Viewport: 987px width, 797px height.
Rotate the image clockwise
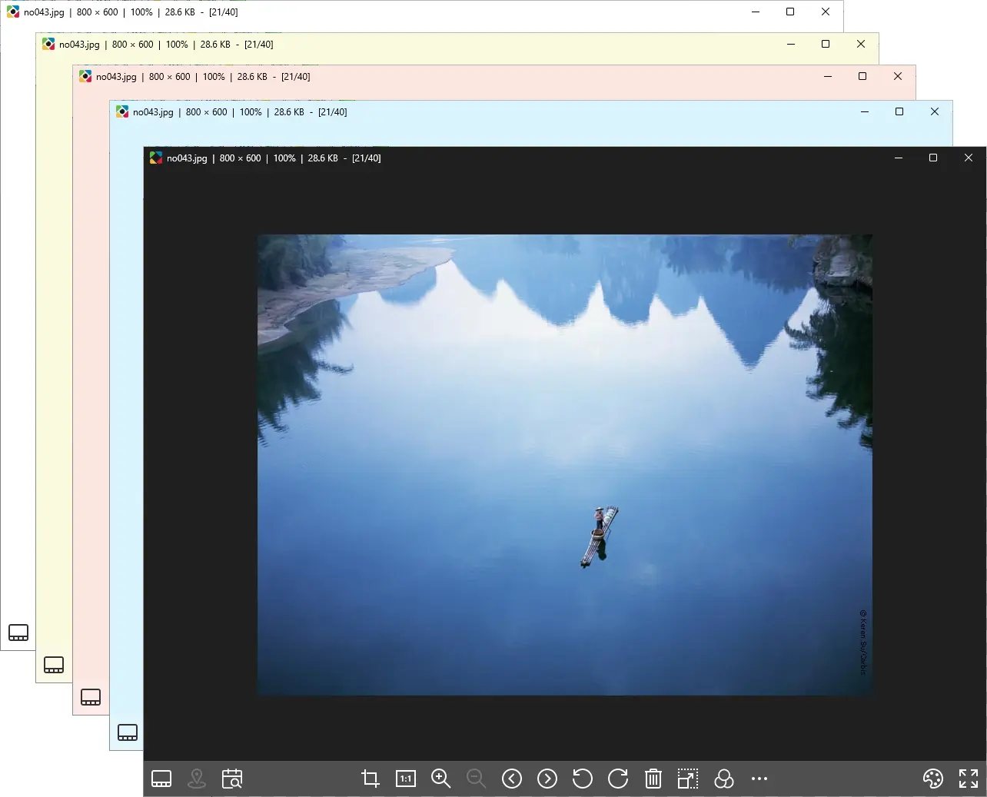pos(618,779)
